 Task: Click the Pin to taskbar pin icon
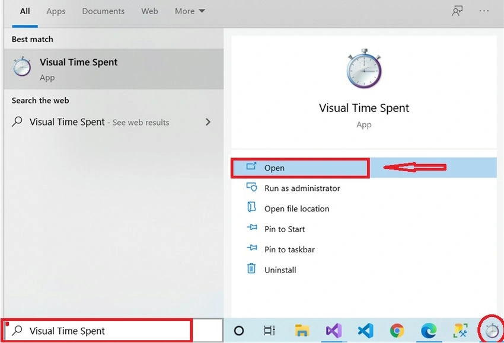[x=251, y=248]
